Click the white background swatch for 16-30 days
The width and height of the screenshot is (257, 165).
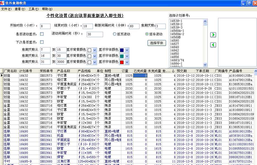(x=89, y=56)
